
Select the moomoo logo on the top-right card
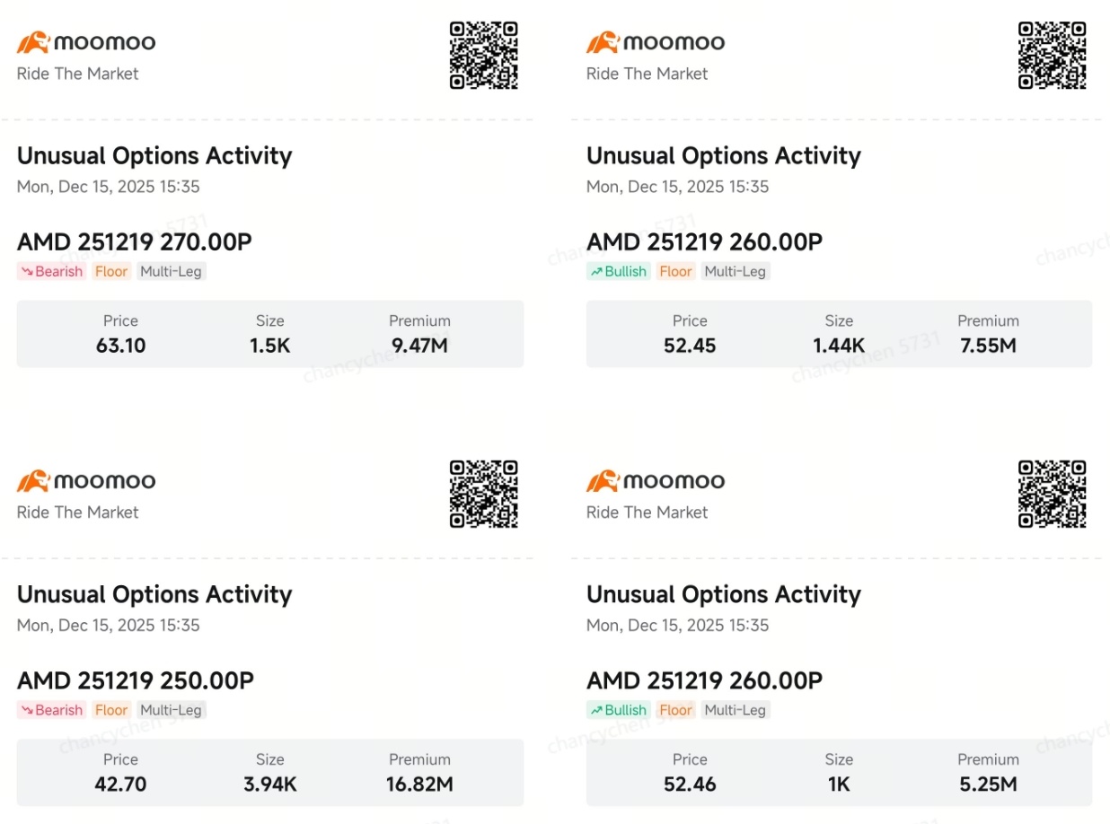pyautogui.click(x=654, y=39)
